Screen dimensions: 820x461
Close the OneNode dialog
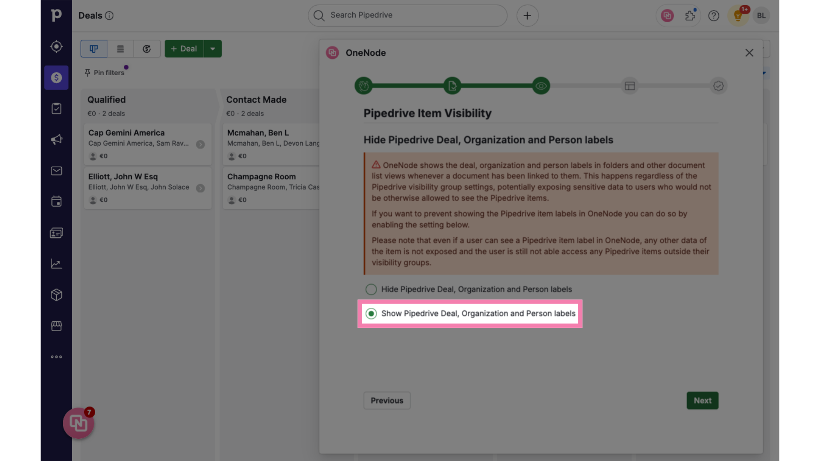(749, 53)
